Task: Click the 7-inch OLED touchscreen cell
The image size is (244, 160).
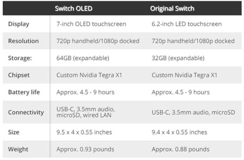Action: pyautogui.click(x=91, y=24)
